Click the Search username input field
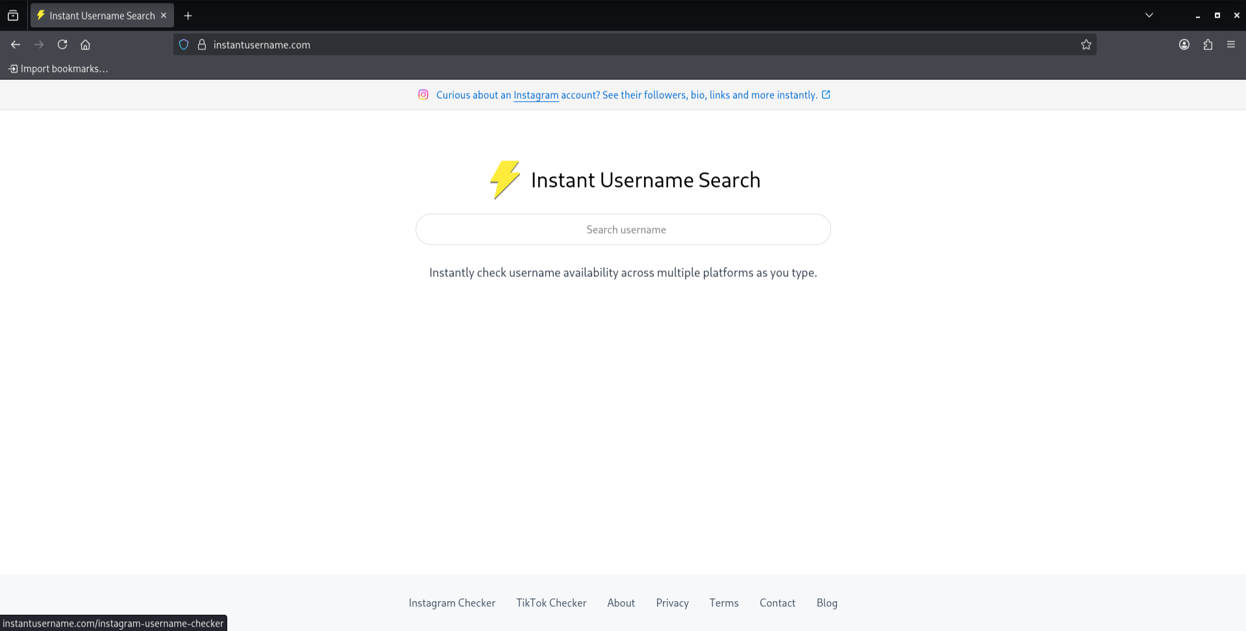This screenshot has height=631, width=1246. (623, 230)
